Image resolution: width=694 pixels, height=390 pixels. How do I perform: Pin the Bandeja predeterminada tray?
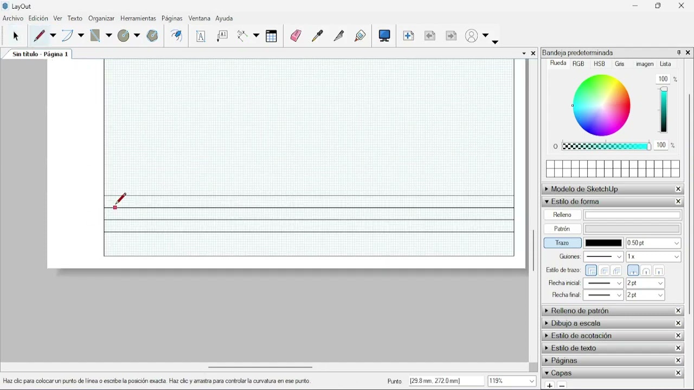pos(679,53)
